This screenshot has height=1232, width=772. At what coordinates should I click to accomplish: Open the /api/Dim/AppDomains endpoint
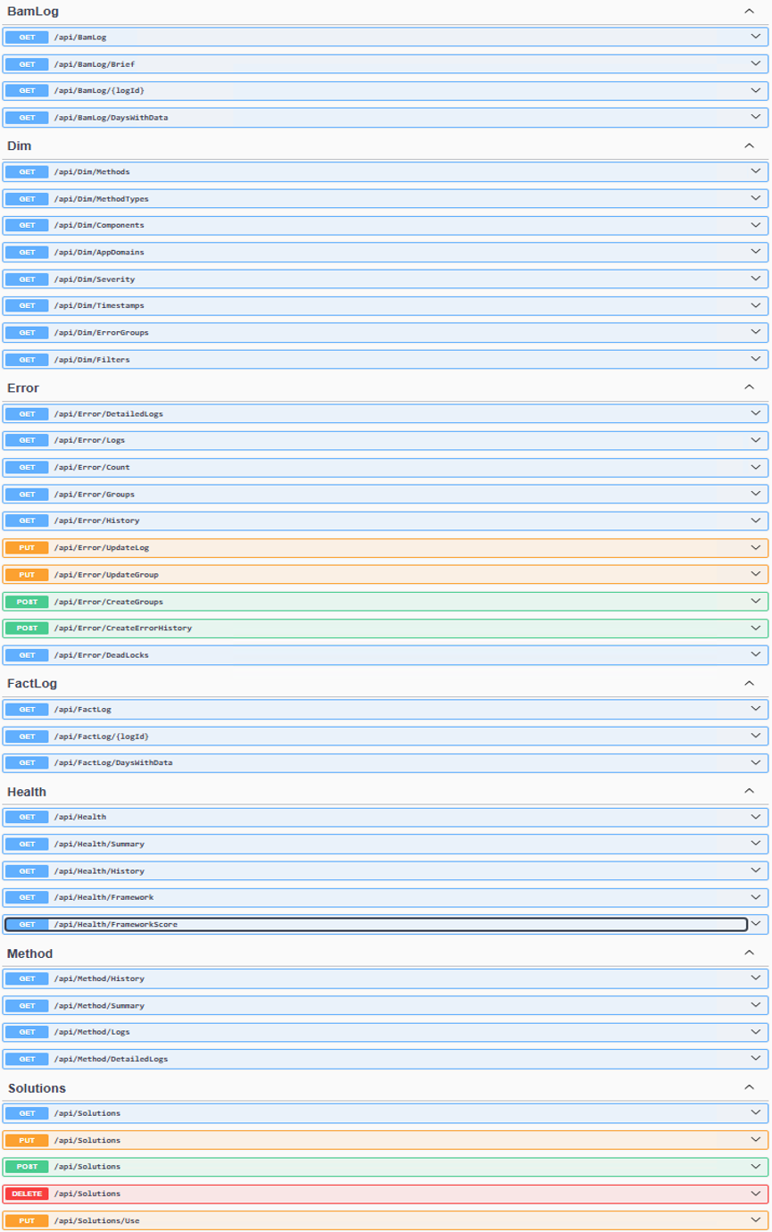click(x=386, y=252)
